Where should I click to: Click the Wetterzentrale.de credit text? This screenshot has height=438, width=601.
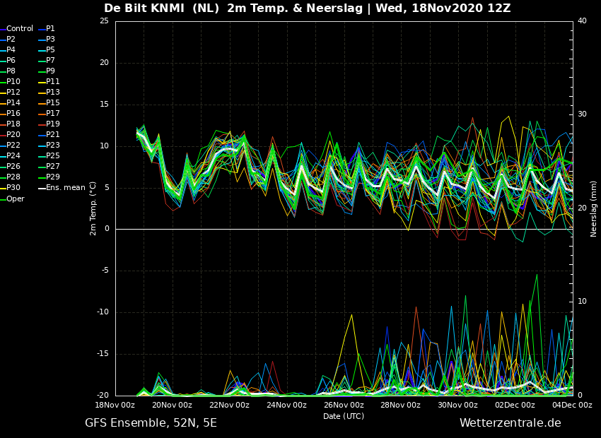pyautogui.click(x=510, y=423)
